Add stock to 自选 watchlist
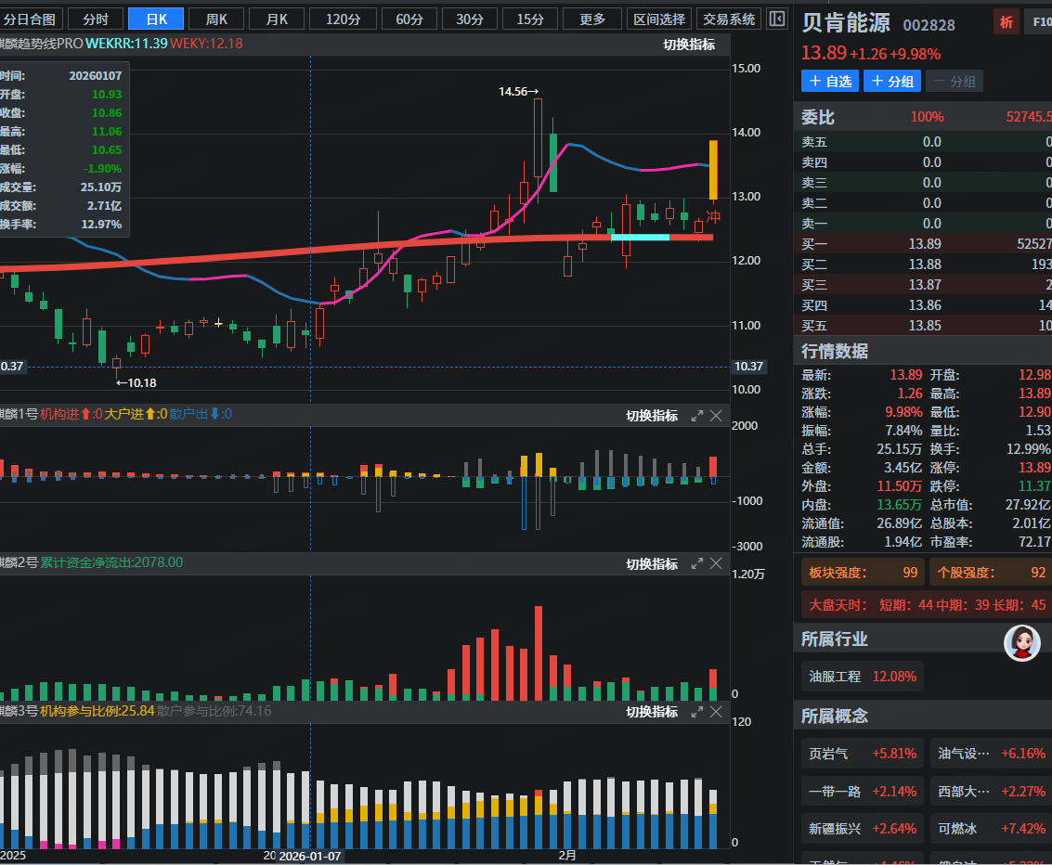The height and width of the screenshot is (865, 1052). (830, 82)
